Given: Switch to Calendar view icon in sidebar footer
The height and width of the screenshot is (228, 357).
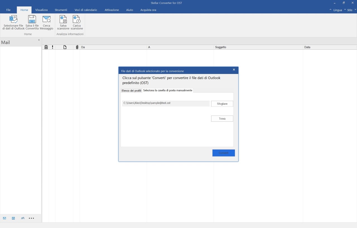Looking at the screenshot, I should point(13,218).
